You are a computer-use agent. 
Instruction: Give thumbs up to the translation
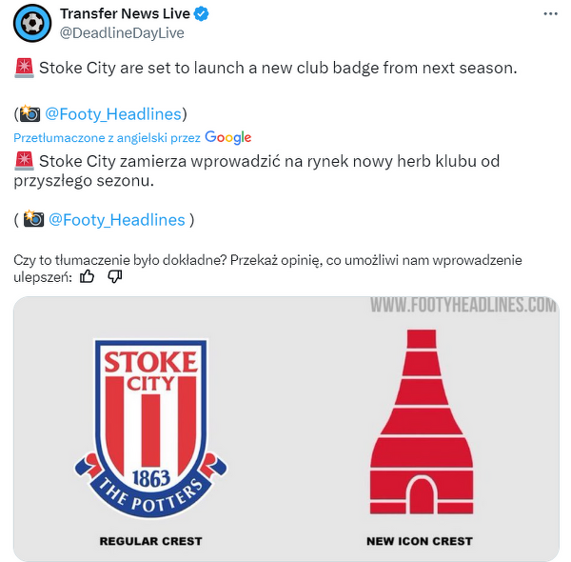tap(87, 277)
